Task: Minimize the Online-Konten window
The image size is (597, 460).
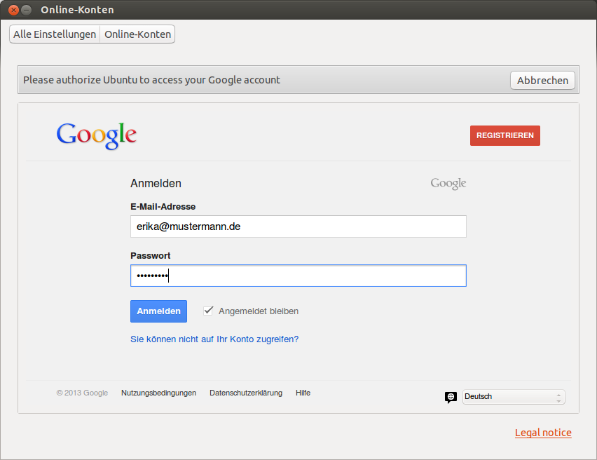Action: coord(27,10)
